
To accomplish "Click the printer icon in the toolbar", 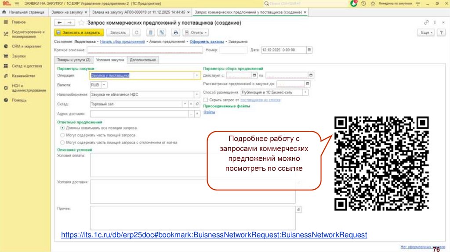I will click(x=176, y=32).
